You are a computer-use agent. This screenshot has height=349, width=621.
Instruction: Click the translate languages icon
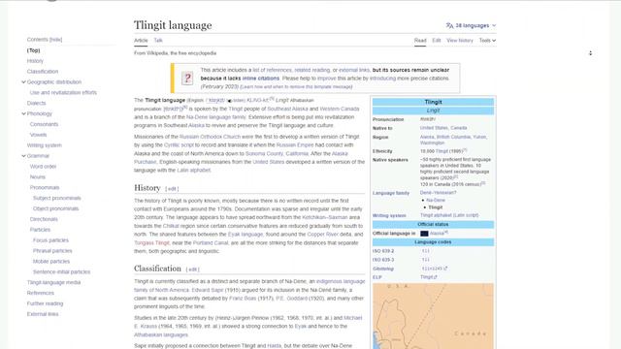[x=449, y=25]
